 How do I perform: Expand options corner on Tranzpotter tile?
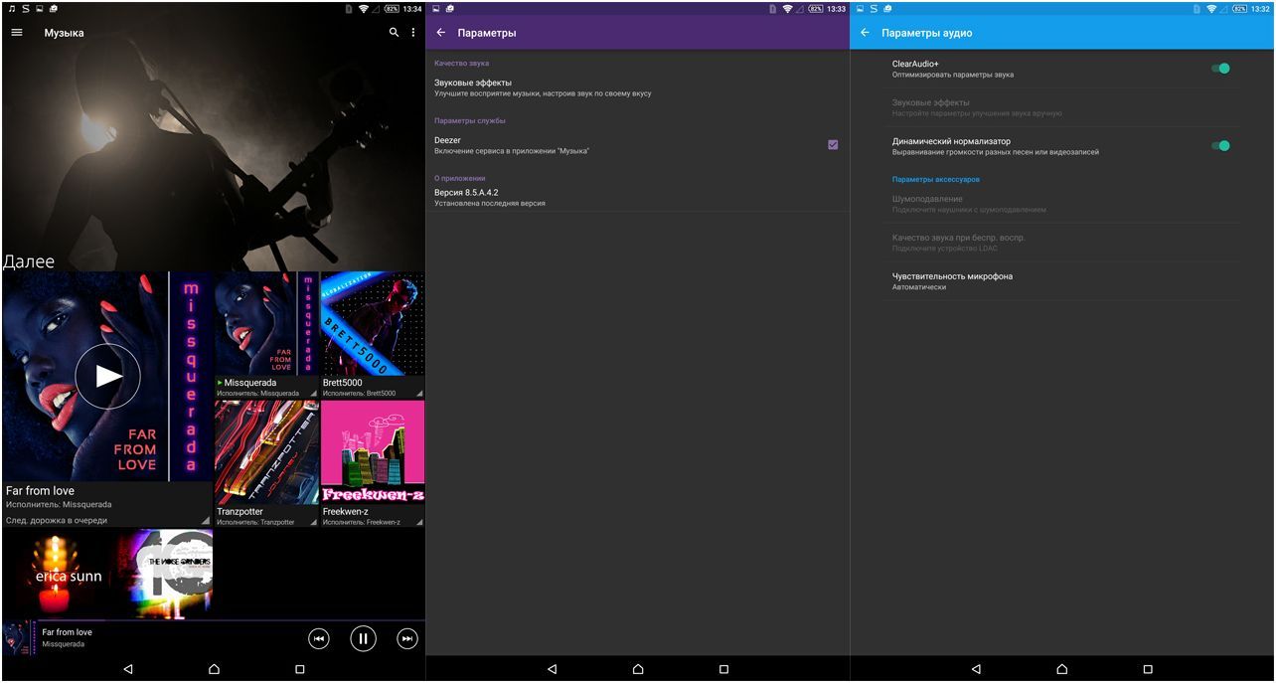313,522
